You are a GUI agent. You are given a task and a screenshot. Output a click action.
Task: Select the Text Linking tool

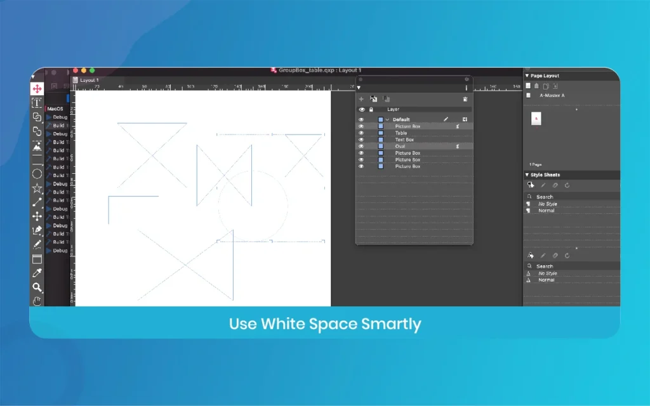coord(37,117)
